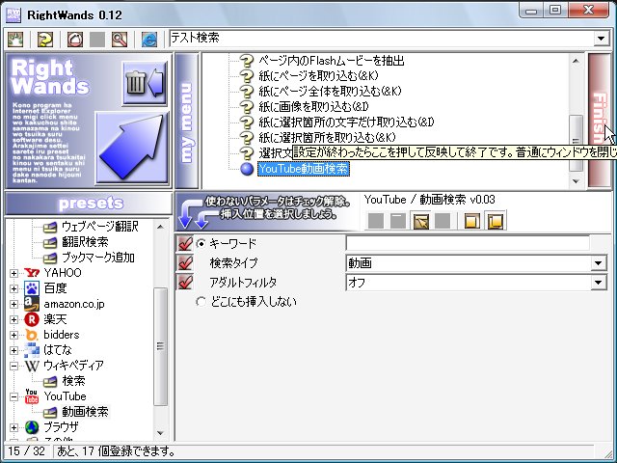Click the my menu vertical label
Image resolution: width=617 pixels, height=463 pixels.
coord(187,121)
